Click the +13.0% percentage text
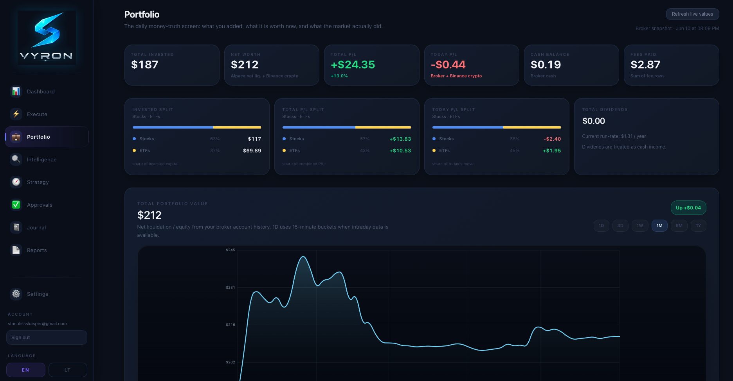 tap(339, 76)
